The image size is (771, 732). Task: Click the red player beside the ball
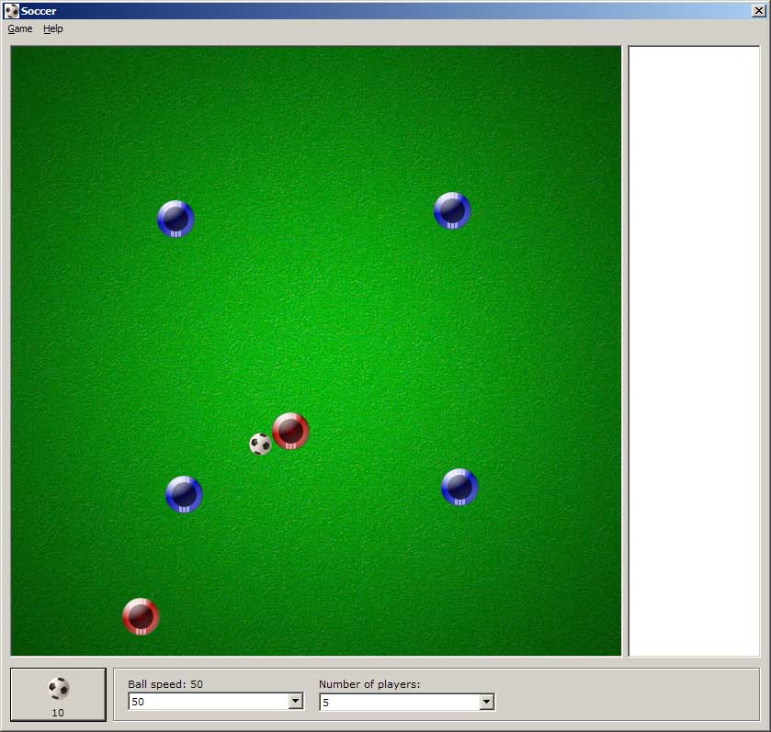pos(290,431)
